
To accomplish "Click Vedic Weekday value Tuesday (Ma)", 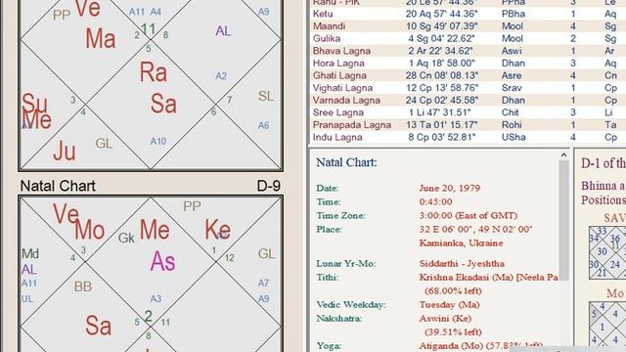I will coord(449,305).
